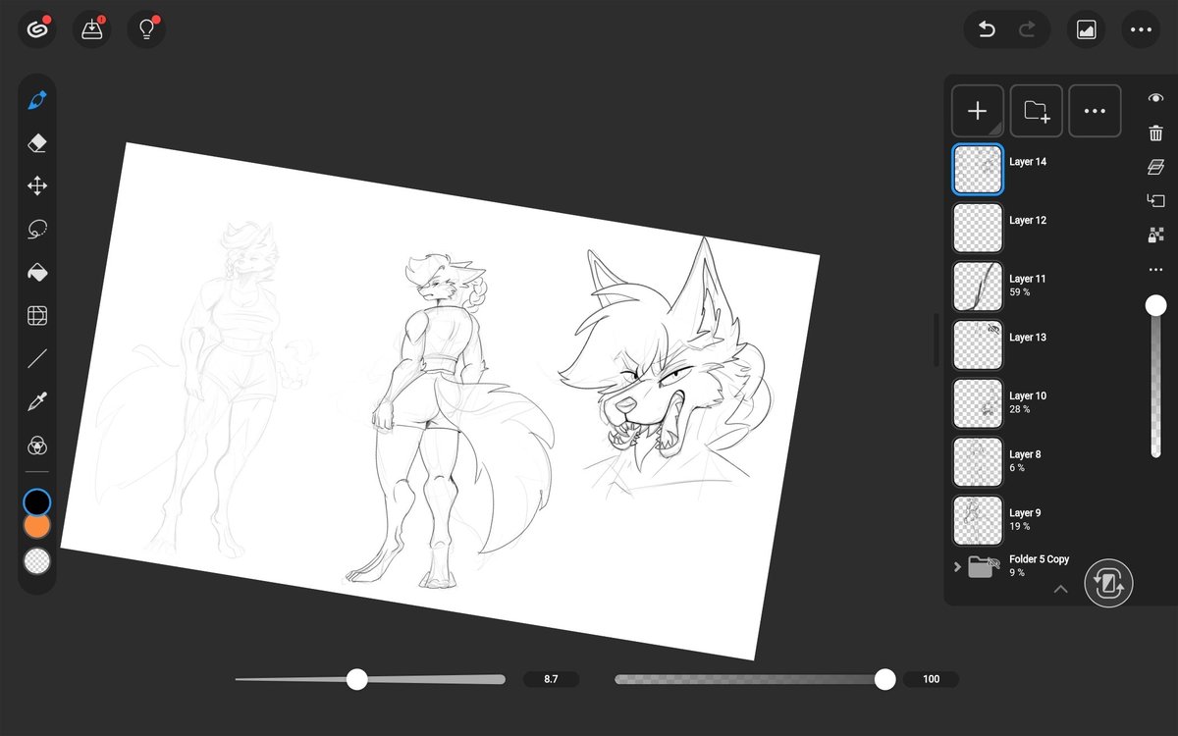Select the transparent color swatch
Screen dimensions: 1178x736
pyautogui.click(x=37, y=560)
